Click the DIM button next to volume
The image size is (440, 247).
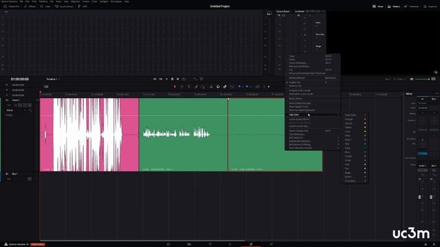point(434,80)
